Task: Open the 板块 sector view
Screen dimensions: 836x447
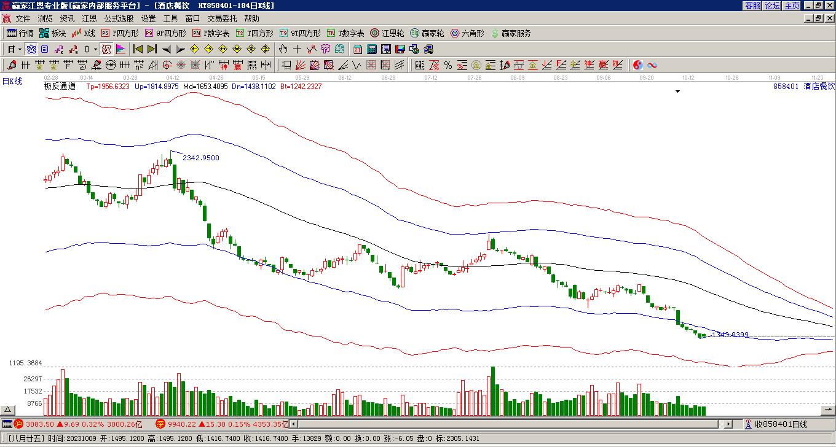Action: [52, 33]
